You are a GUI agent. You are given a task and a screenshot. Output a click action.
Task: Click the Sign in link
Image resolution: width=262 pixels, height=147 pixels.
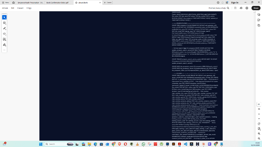[235, 3]
